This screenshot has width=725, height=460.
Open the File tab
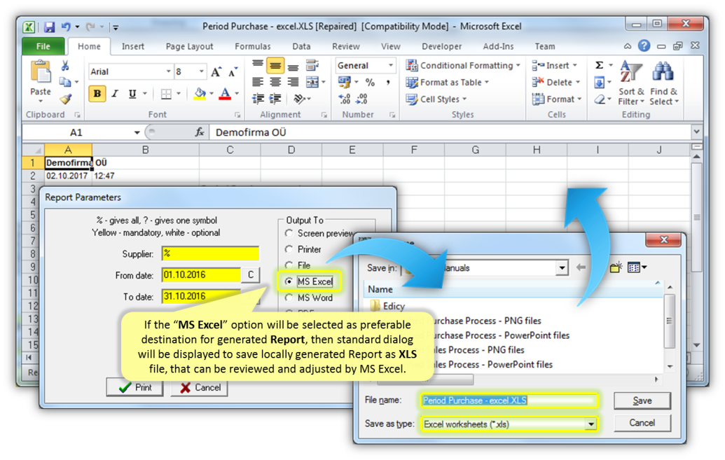click(43, 46)
